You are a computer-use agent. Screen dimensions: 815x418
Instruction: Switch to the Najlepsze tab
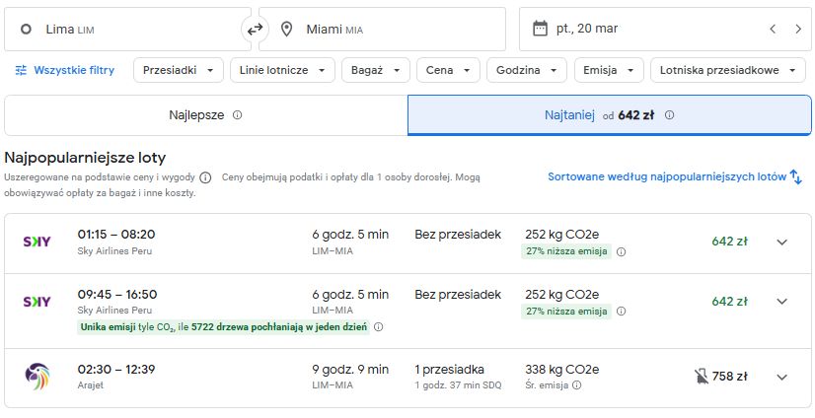[x=206, y=115]
